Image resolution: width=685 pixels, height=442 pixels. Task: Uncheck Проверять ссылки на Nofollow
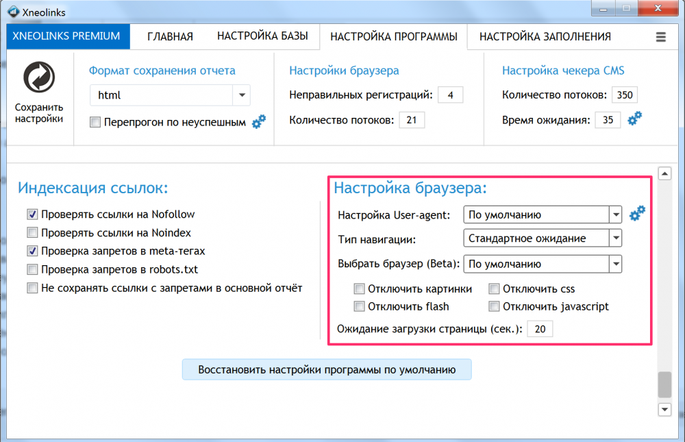32,214
